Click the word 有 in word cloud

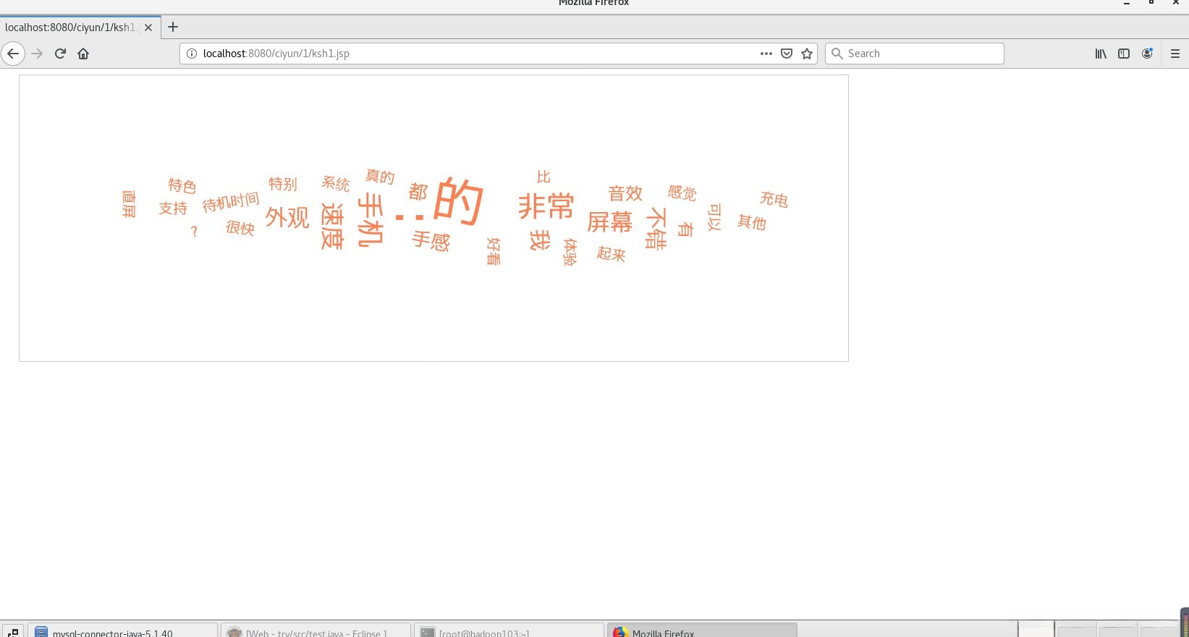coord(685,229)
